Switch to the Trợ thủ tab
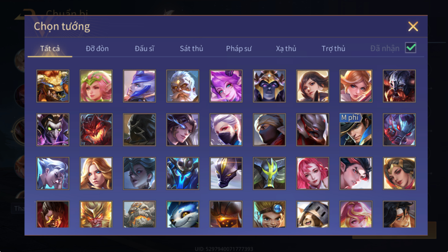Screen dimensions: 448x252 [333, 48]
